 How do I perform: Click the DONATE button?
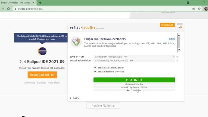(x=167, y=25)
